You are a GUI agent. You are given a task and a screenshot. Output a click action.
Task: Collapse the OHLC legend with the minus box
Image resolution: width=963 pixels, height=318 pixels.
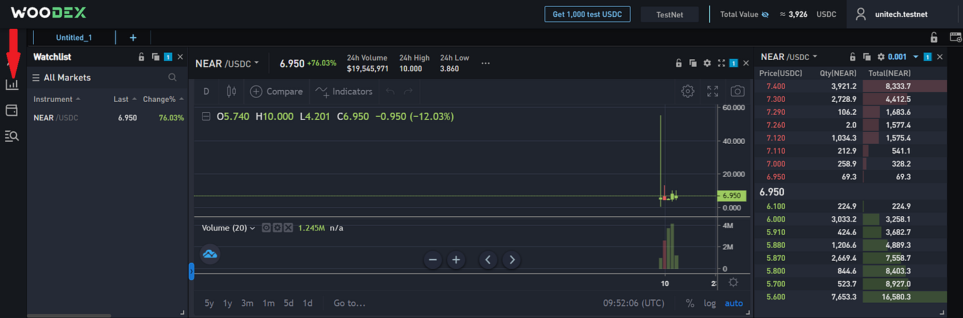pos(206,117)
